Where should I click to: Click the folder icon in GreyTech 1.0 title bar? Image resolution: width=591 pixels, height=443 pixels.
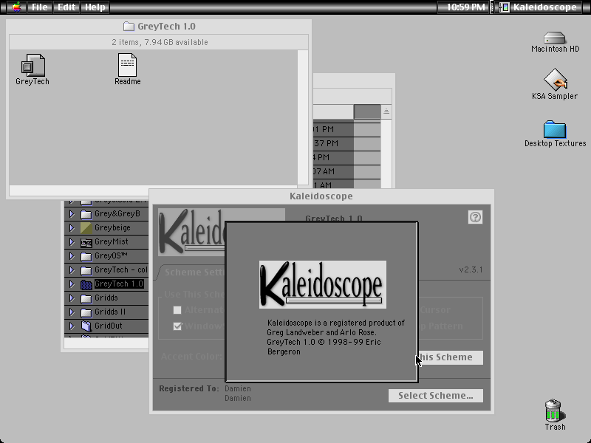pos(129,27)
